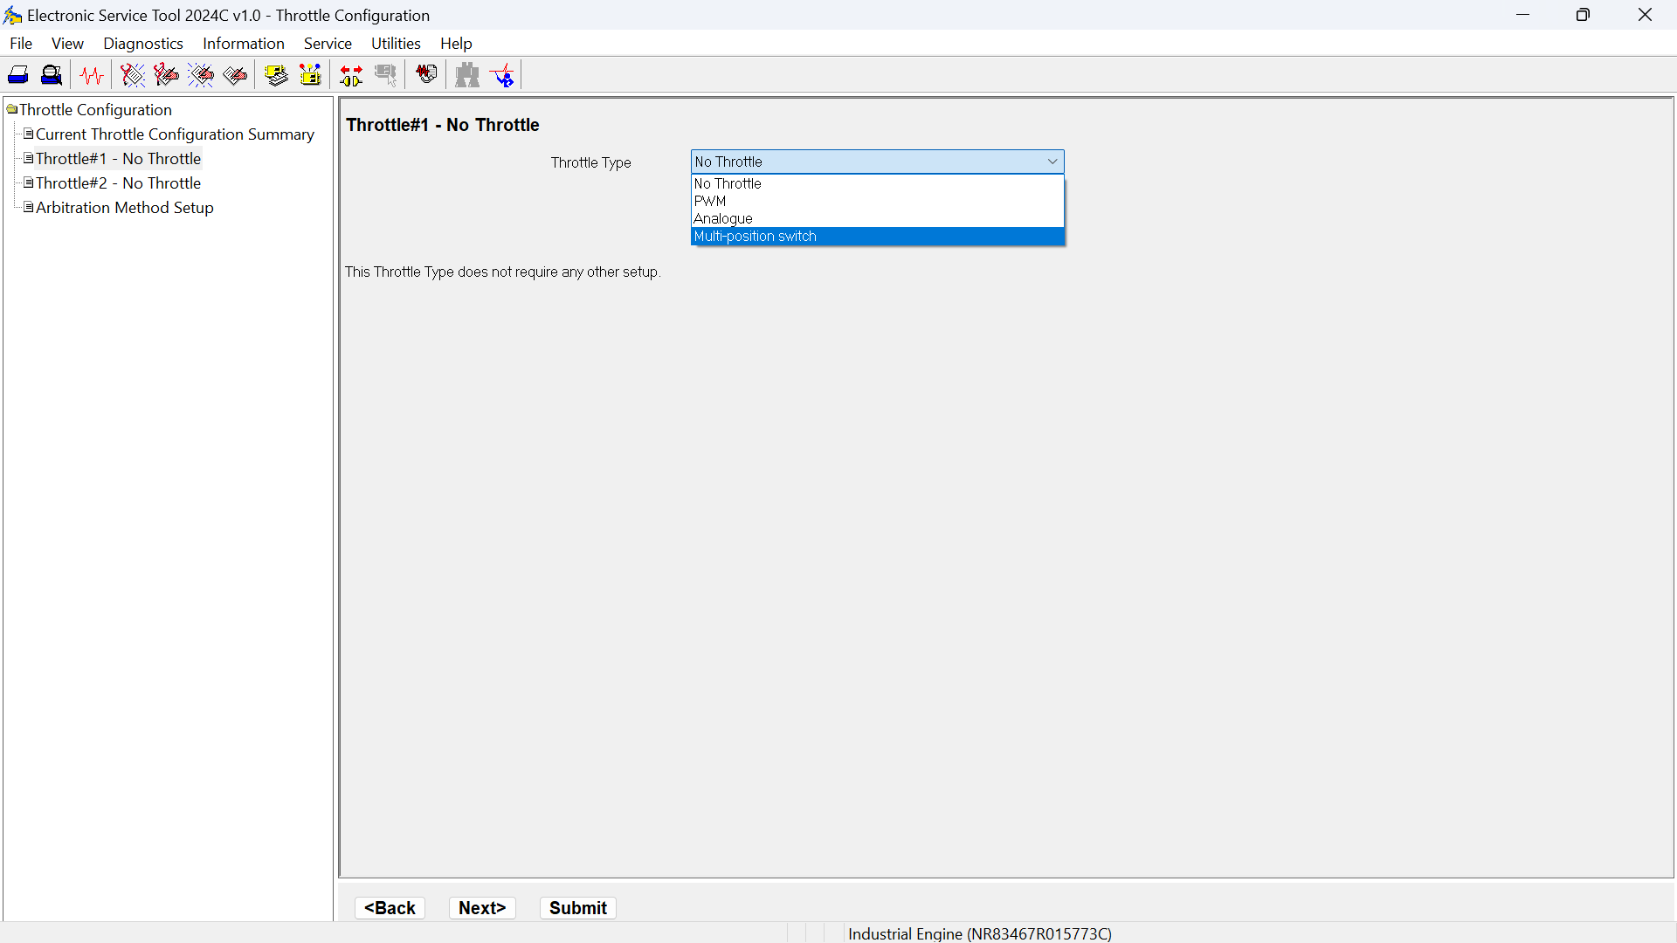This screenshot has height=943, width=1677.
Task: Open ECM Summary stacked-pages icon
Action: 276,75
